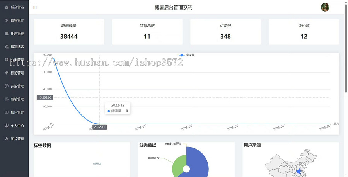The height and width of the screenshot is (177, 348).
Task: Click the Android开发 pie label
Action: [x=173, y=144]
